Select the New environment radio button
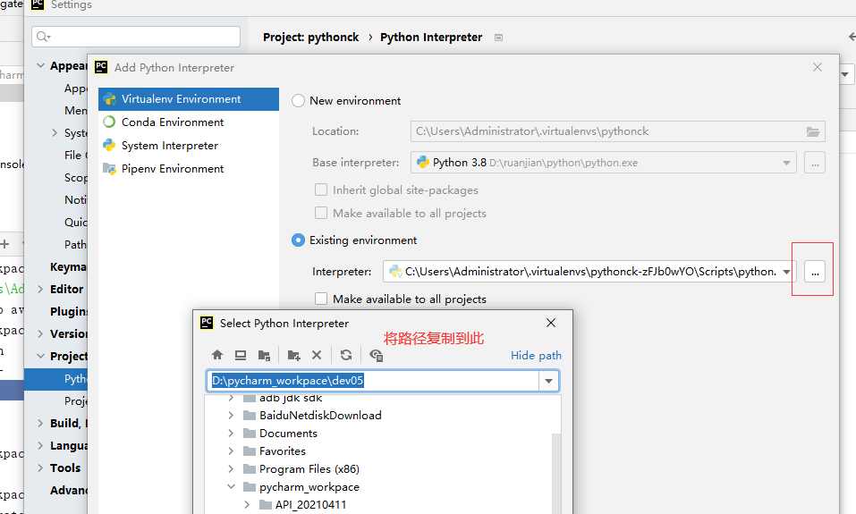 pos(298,101)
